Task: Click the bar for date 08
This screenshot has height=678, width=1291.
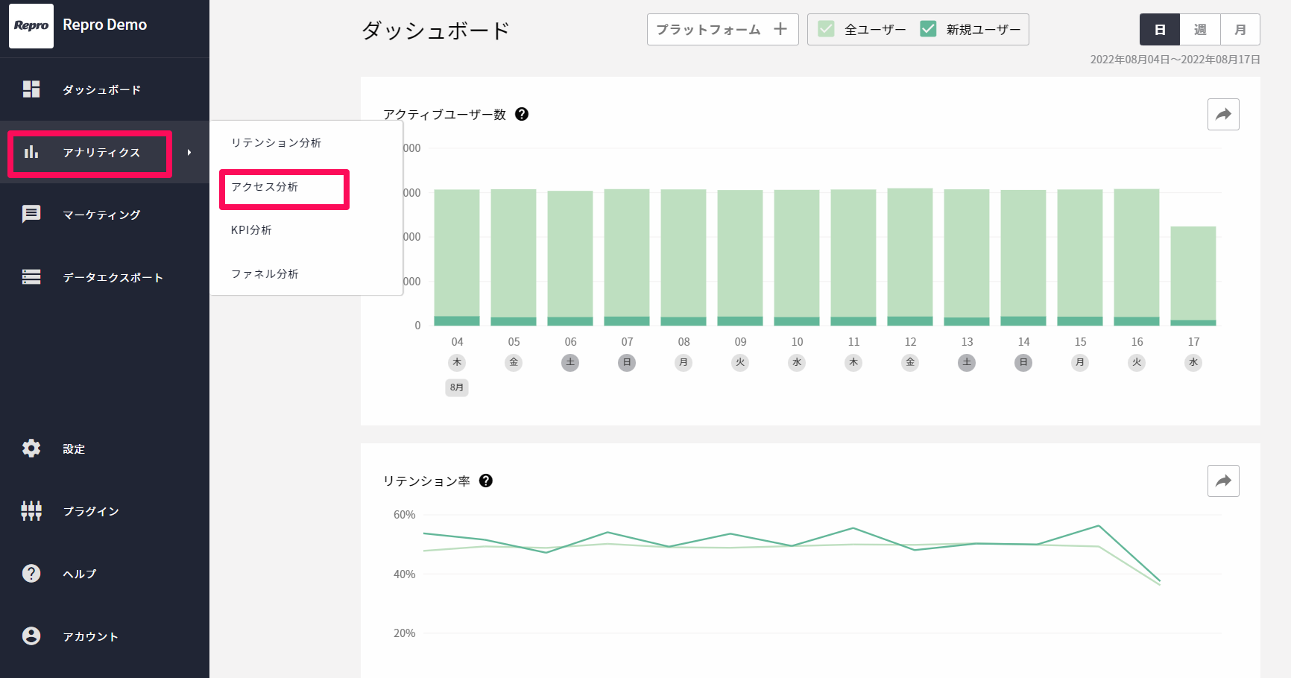Action: (x=684, y=258)
